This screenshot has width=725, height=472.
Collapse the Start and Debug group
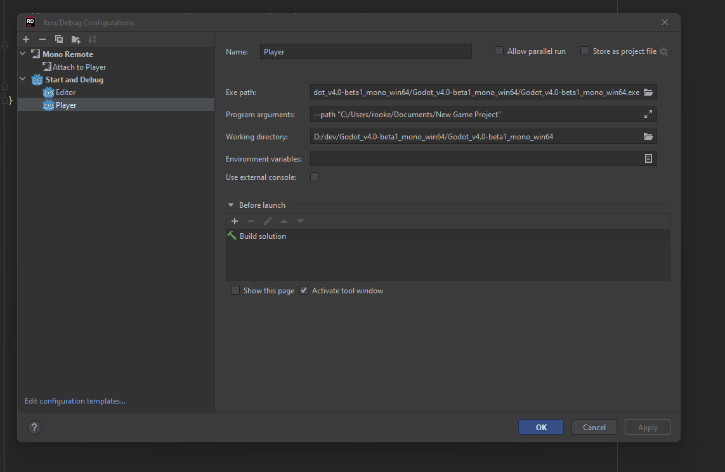coord(22,79)
